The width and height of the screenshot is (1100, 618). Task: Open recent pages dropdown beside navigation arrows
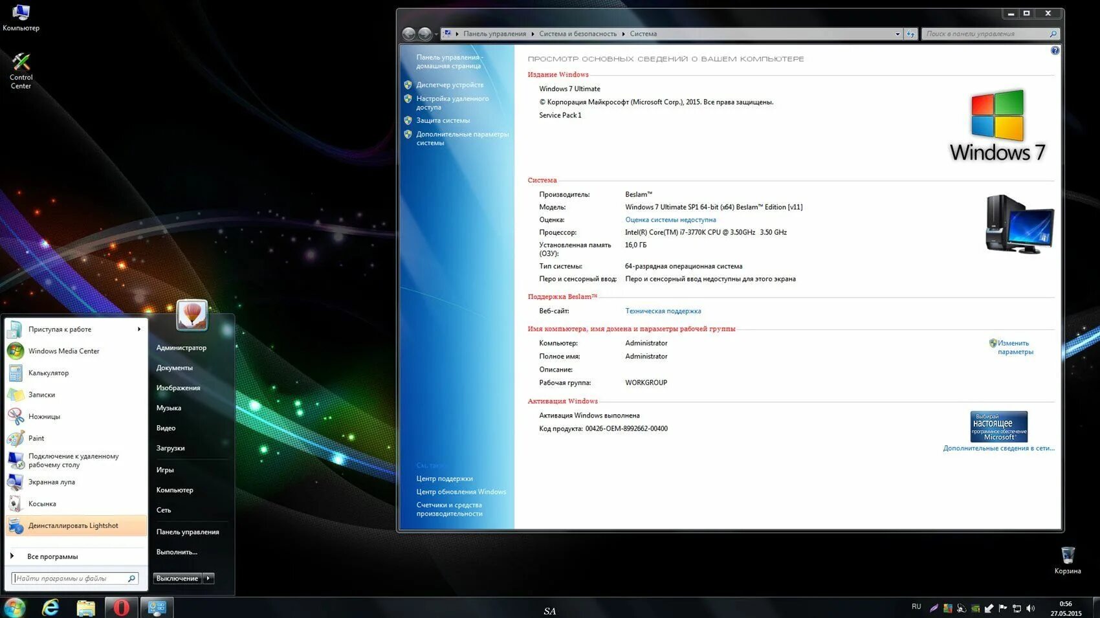(x=436, y=34)
